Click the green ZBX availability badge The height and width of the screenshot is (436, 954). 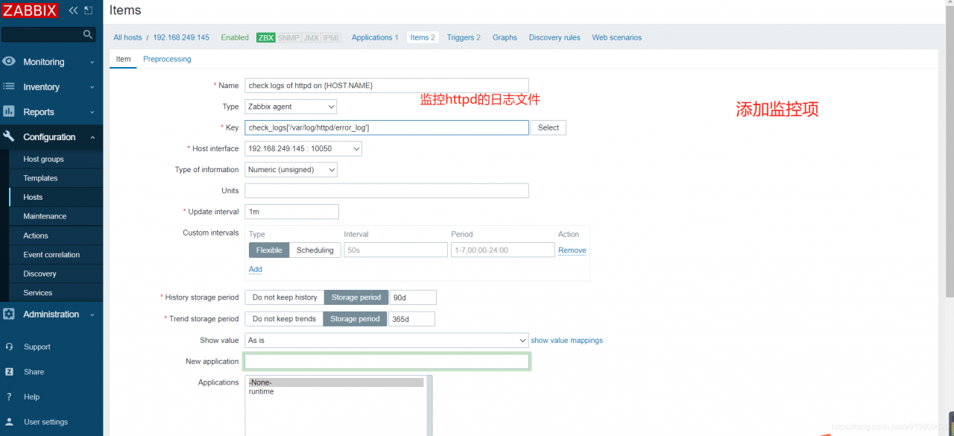click(x=266, y=37)
